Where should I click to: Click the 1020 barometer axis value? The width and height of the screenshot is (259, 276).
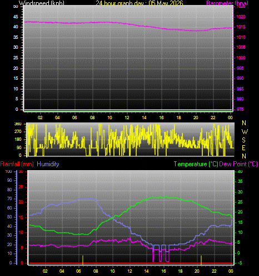[241, 17]
